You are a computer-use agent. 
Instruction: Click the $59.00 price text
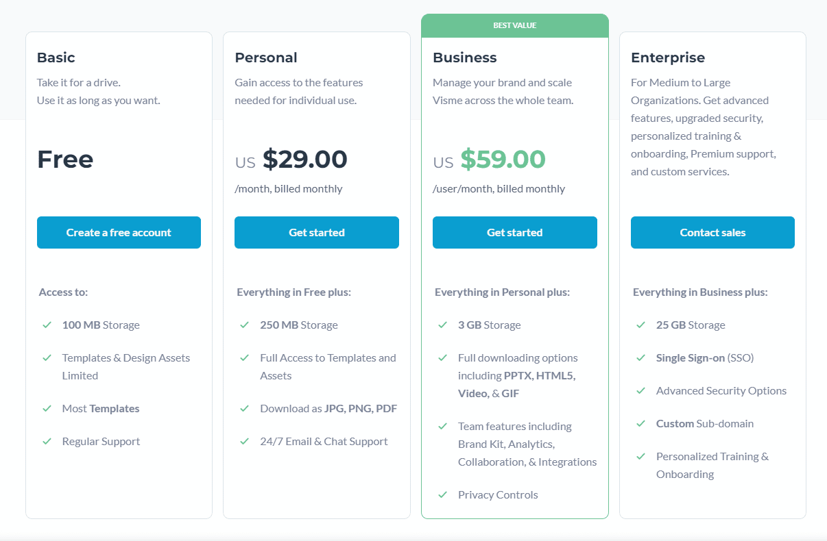pos(503,159)
